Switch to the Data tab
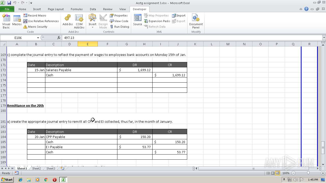This screenshot has height=183, width=326. tap(93, 9)
